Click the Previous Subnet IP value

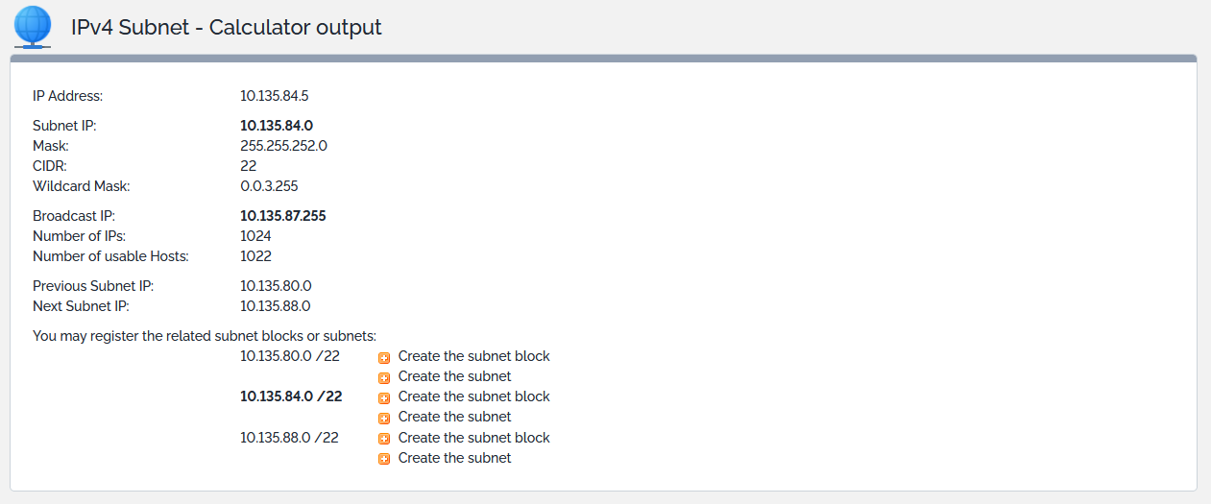276,286
